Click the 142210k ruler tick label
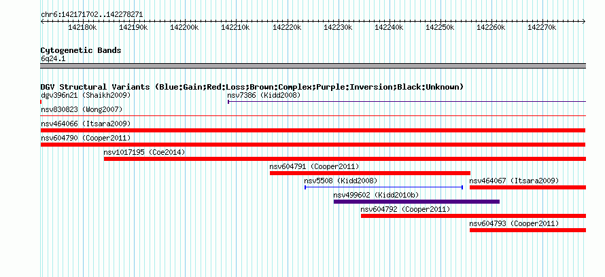Image resolution: width=605 pixels, height=277 pixels. [236, 28]
